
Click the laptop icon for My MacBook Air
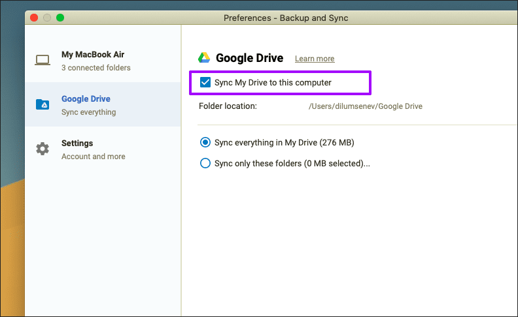[x=43, y=60]
